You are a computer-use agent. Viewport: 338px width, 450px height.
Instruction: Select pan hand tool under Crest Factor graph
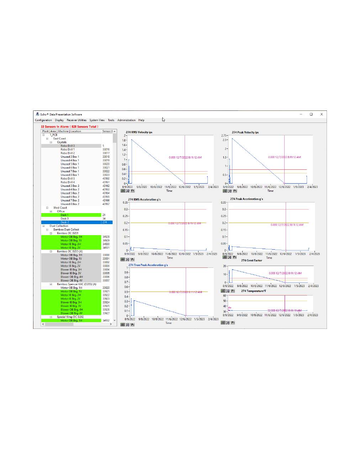click(x=233, y=291)
